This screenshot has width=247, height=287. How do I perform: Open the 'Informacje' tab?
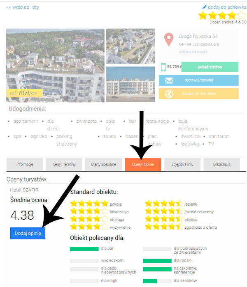25,164
